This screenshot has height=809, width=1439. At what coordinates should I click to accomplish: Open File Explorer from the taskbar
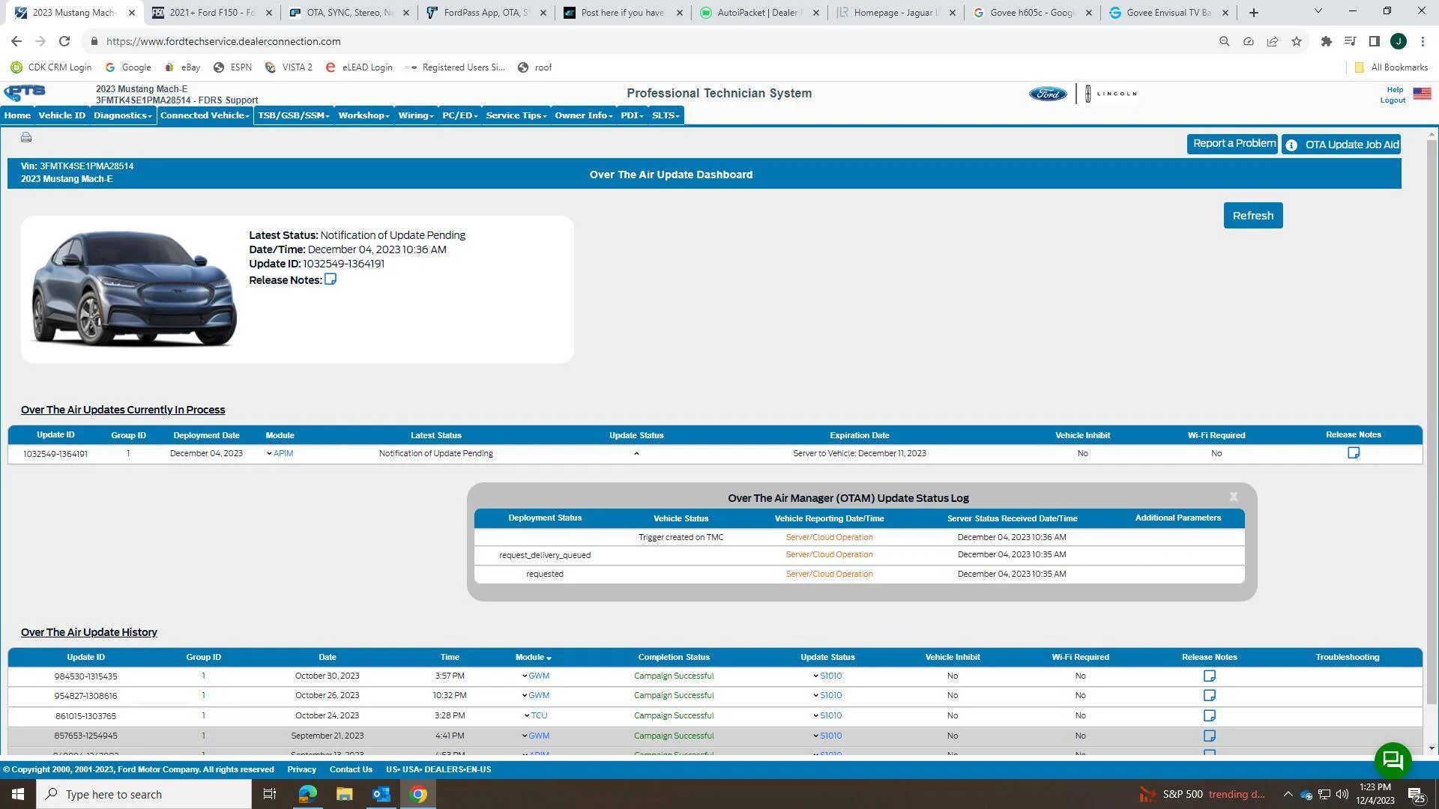point(344,794)
